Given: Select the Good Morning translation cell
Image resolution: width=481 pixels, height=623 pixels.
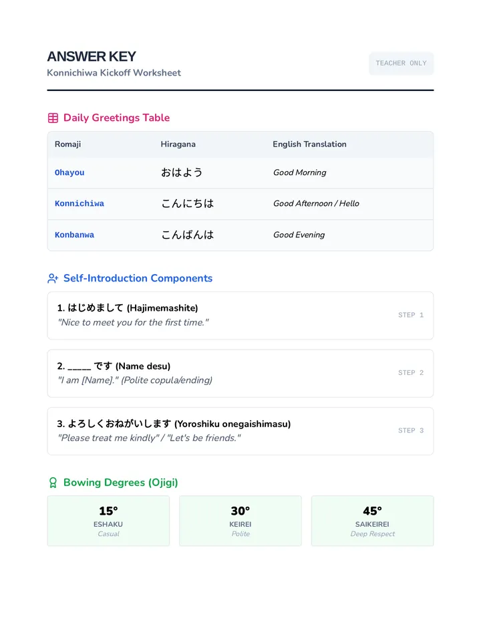Looking at the screenshot, I should point(300,172).
